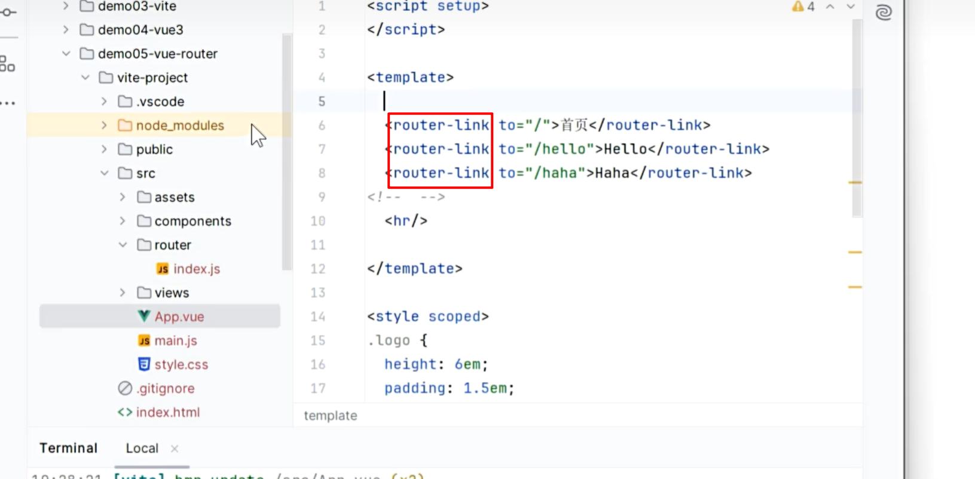
Task: Select the components folder icon
Action: tap(144, 221)
